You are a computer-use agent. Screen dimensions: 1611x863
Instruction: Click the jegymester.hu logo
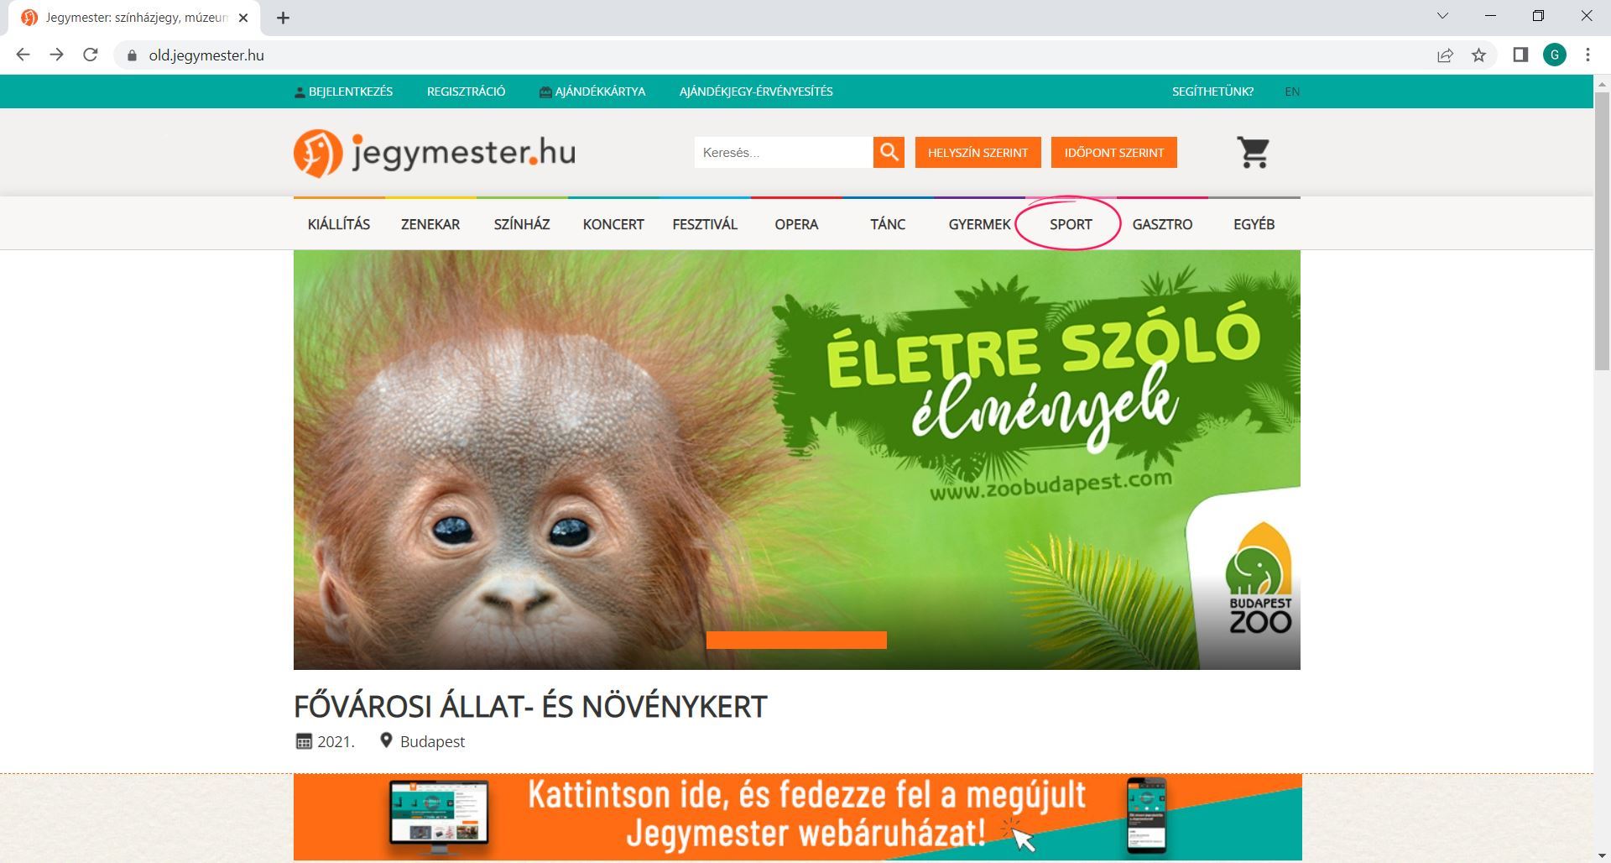pos(435,153)
